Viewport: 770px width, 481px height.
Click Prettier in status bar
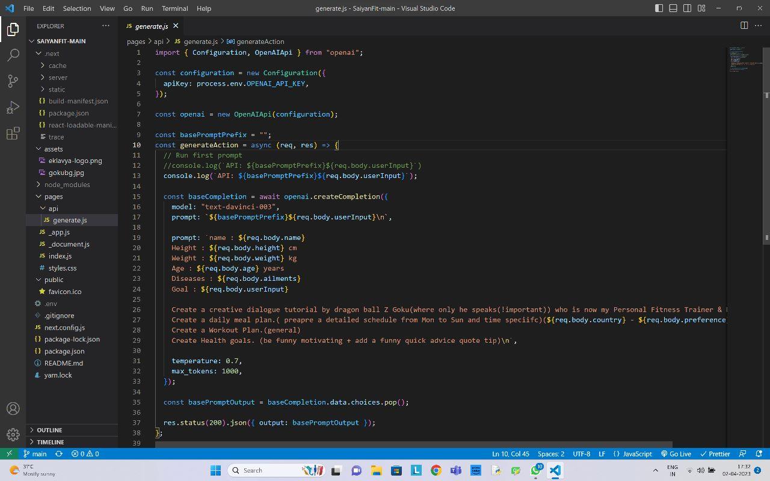715,454
